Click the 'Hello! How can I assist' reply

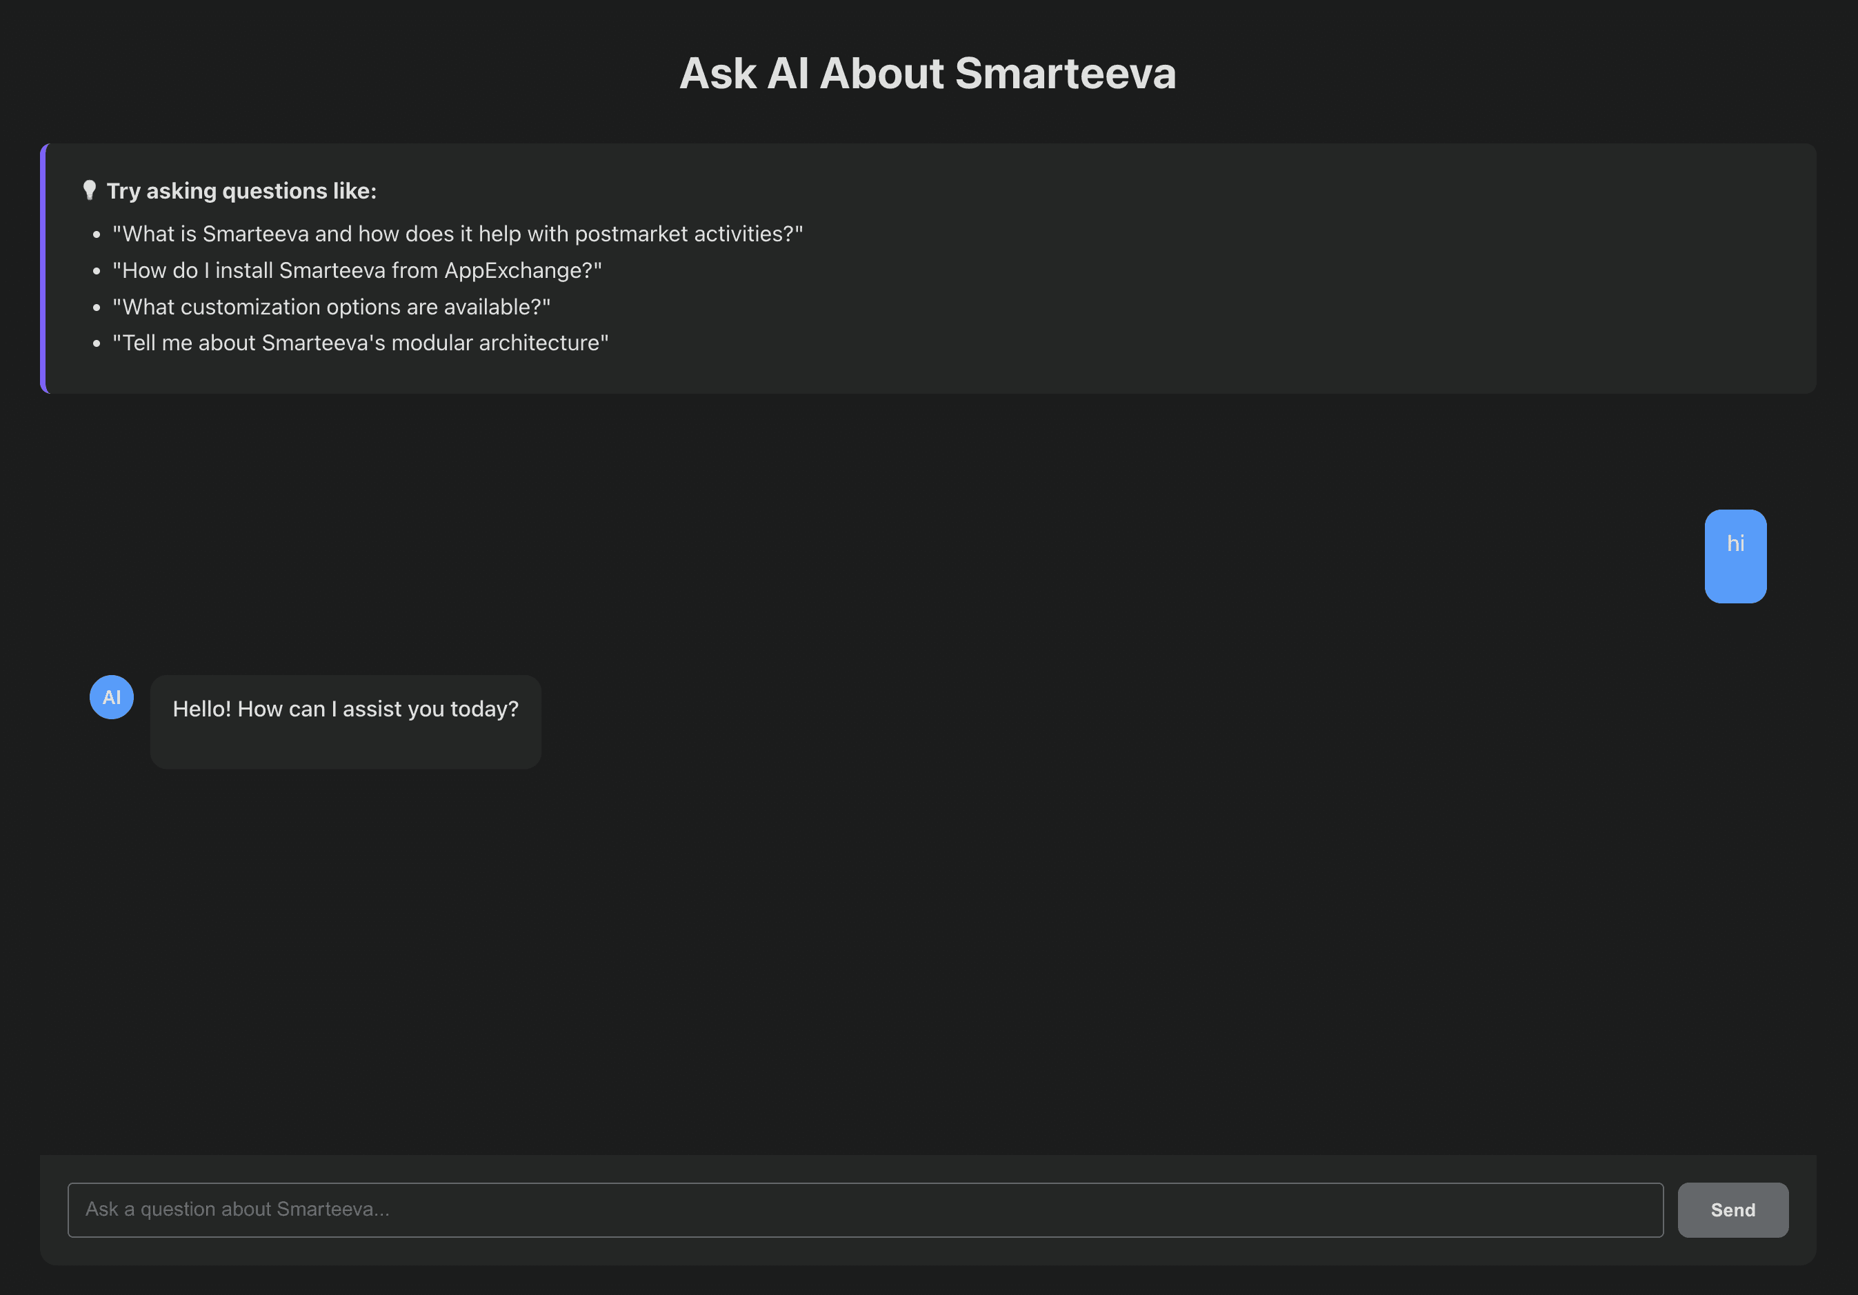tap(346, 710)
